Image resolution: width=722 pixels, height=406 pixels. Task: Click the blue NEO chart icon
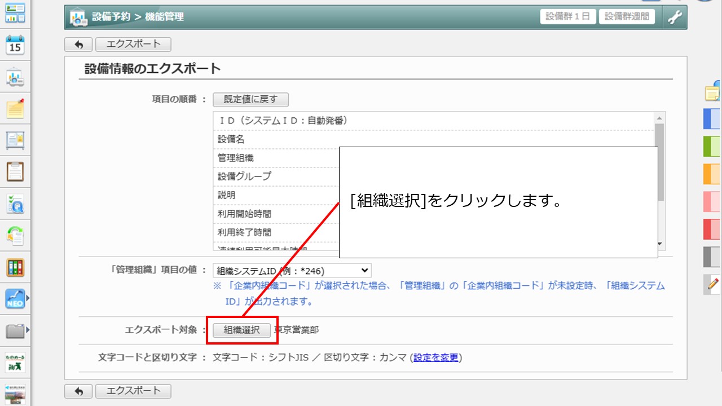pos(15,299)
